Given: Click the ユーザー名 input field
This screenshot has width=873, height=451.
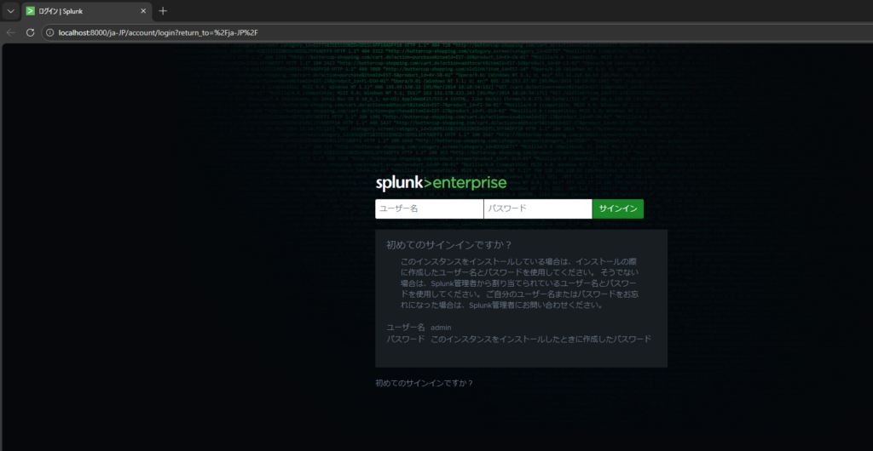Looking at the screenshot, I should [429, 208].
